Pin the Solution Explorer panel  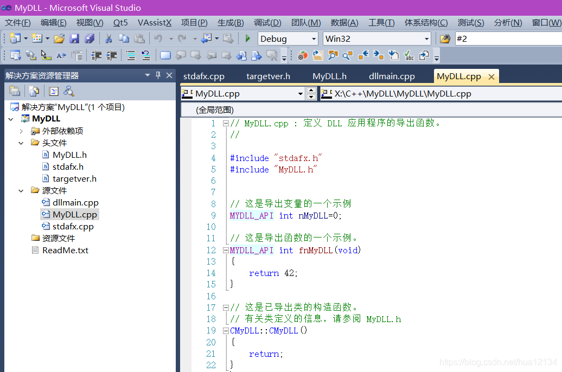[x=158, y=75]
